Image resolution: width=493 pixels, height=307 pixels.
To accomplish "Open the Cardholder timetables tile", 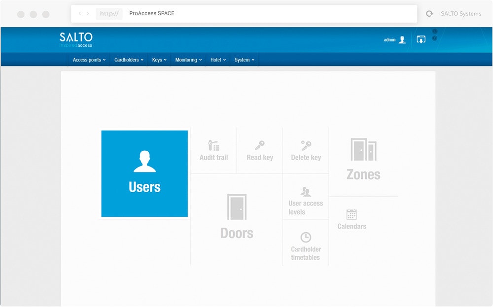I will pos(306,246).
